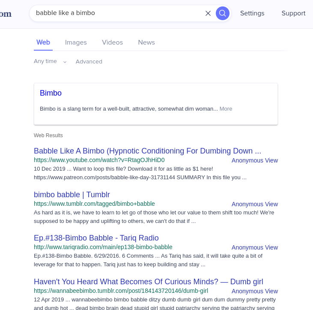Click the wannabeebimbo.tumblr.com URL

[x=121, y=291]
